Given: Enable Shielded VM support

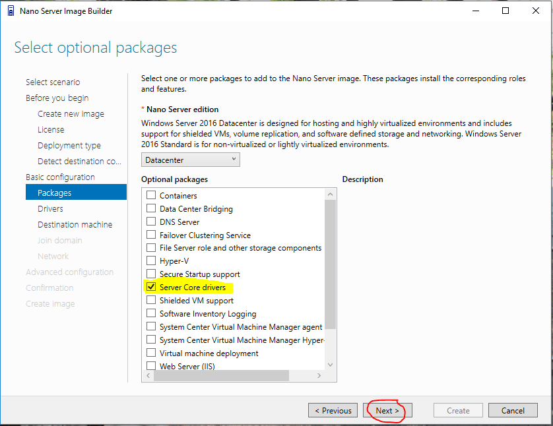Looking at the screenshot, I should point(151,300).
